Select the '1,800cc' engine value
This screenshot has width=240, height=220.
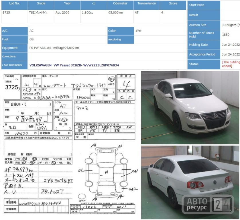click(87, 13)
